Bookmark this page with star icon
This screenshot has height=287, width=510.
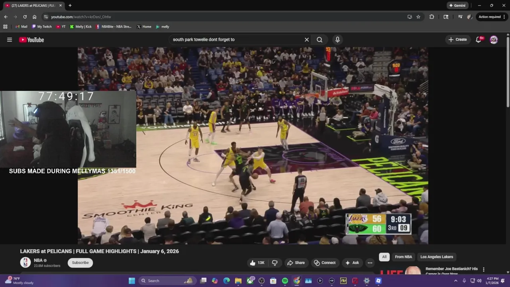point(418,17)
